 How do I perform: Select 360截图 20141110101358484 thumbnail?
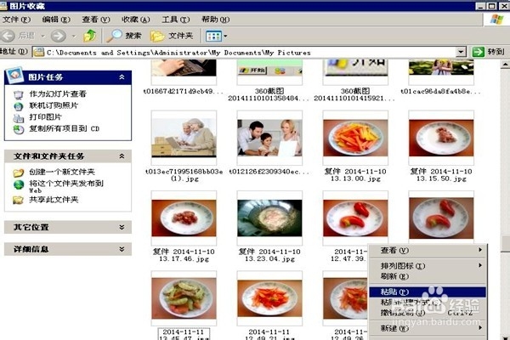tap(269, 72)
